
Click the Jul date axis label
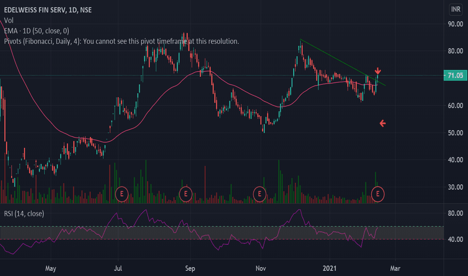pyautogui.click(x=118, y=268)
